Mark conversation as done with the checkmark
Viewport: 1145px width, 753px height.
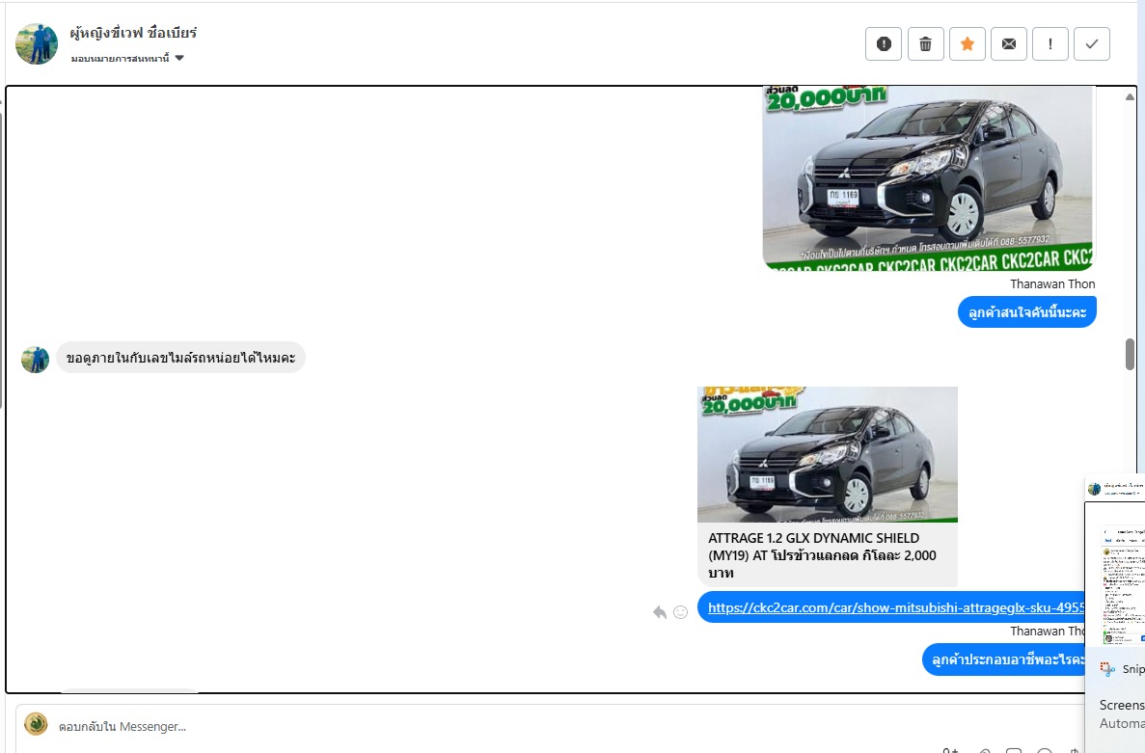[x=1092, y=43]
